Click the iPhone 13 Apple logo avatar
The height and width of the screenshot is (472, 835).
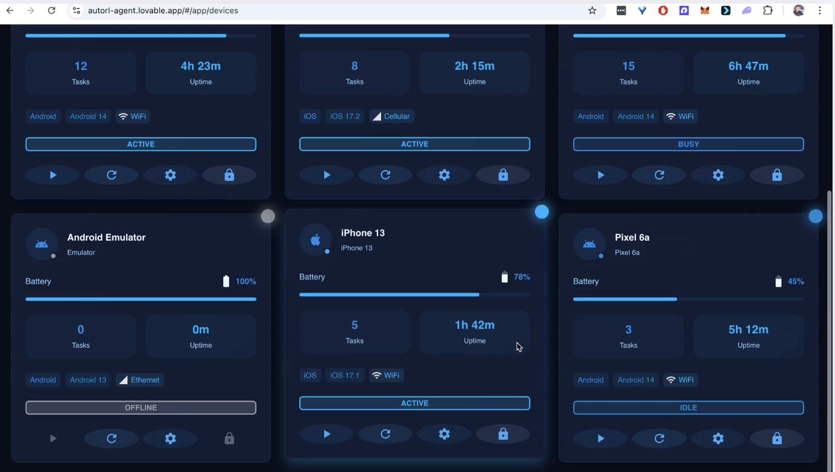pos(316,240)
